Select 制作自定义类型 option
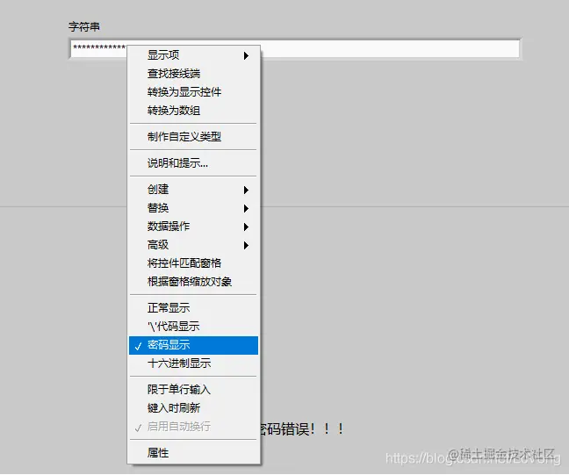The image size is (569, 475). [x=193, y=137]
